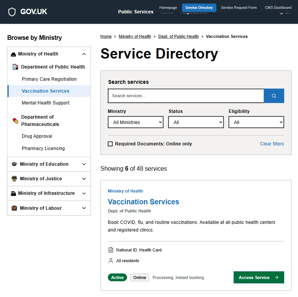Open the Eligibility filter dropdown
The height and width of the screenshot is (297, 298).
point(256,122)
